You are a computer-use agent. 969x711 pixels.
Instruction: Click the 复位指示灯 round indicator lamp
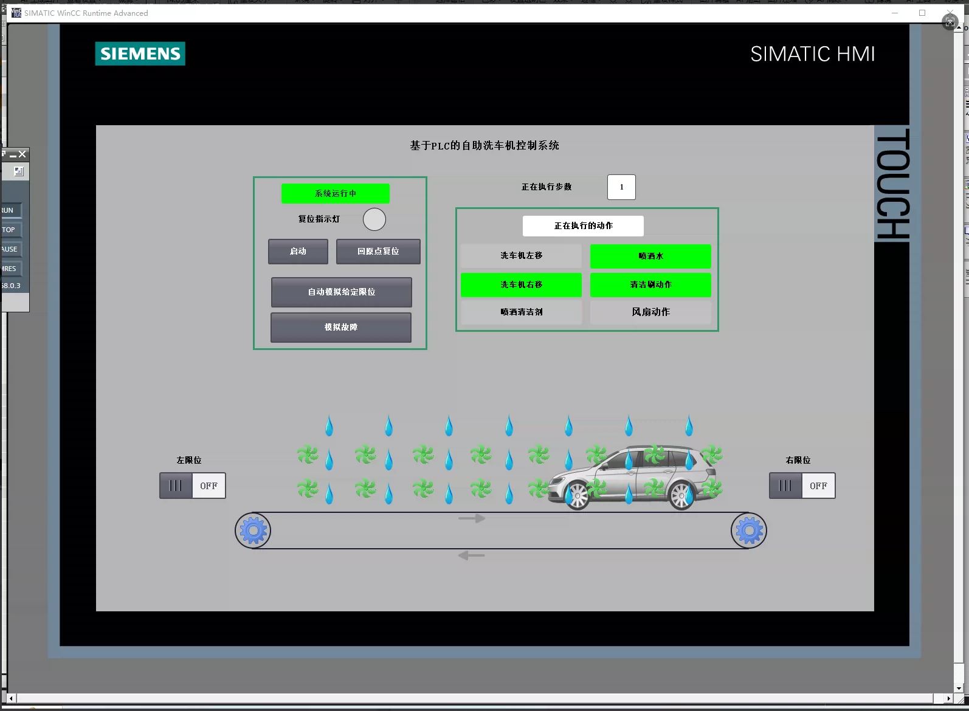coord(374,219)
